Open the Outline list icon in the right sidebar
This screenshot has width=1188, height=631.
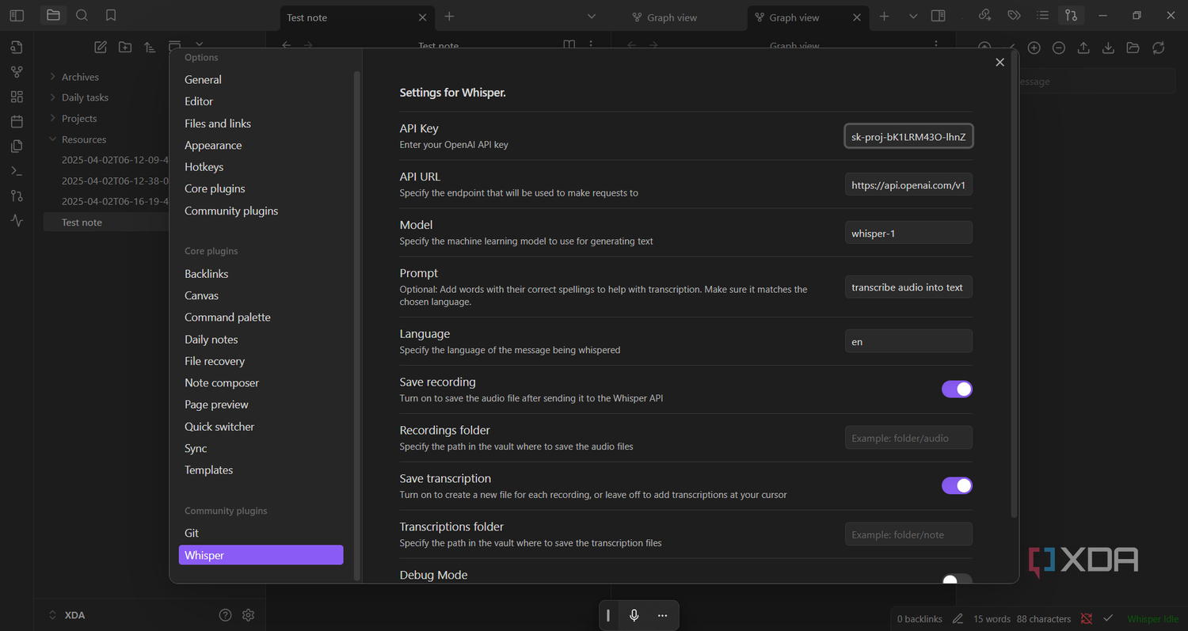point(1043,15)
